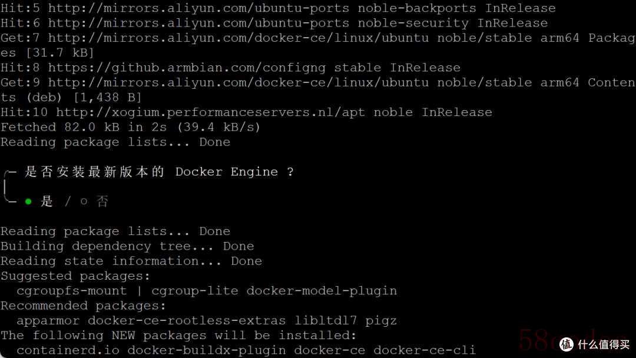Screen dimensions: 636x358
Task: Click the 'Building dependency tree' line
Action: click(127, 246)
